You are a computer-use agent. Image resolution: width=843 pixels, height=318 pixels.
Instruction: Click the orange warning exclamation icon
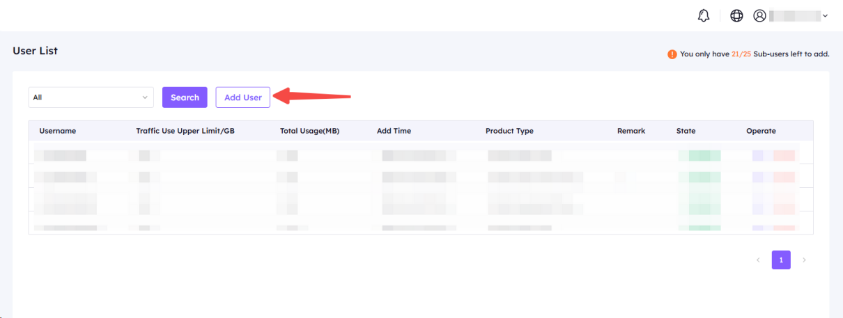coord(672,54)
